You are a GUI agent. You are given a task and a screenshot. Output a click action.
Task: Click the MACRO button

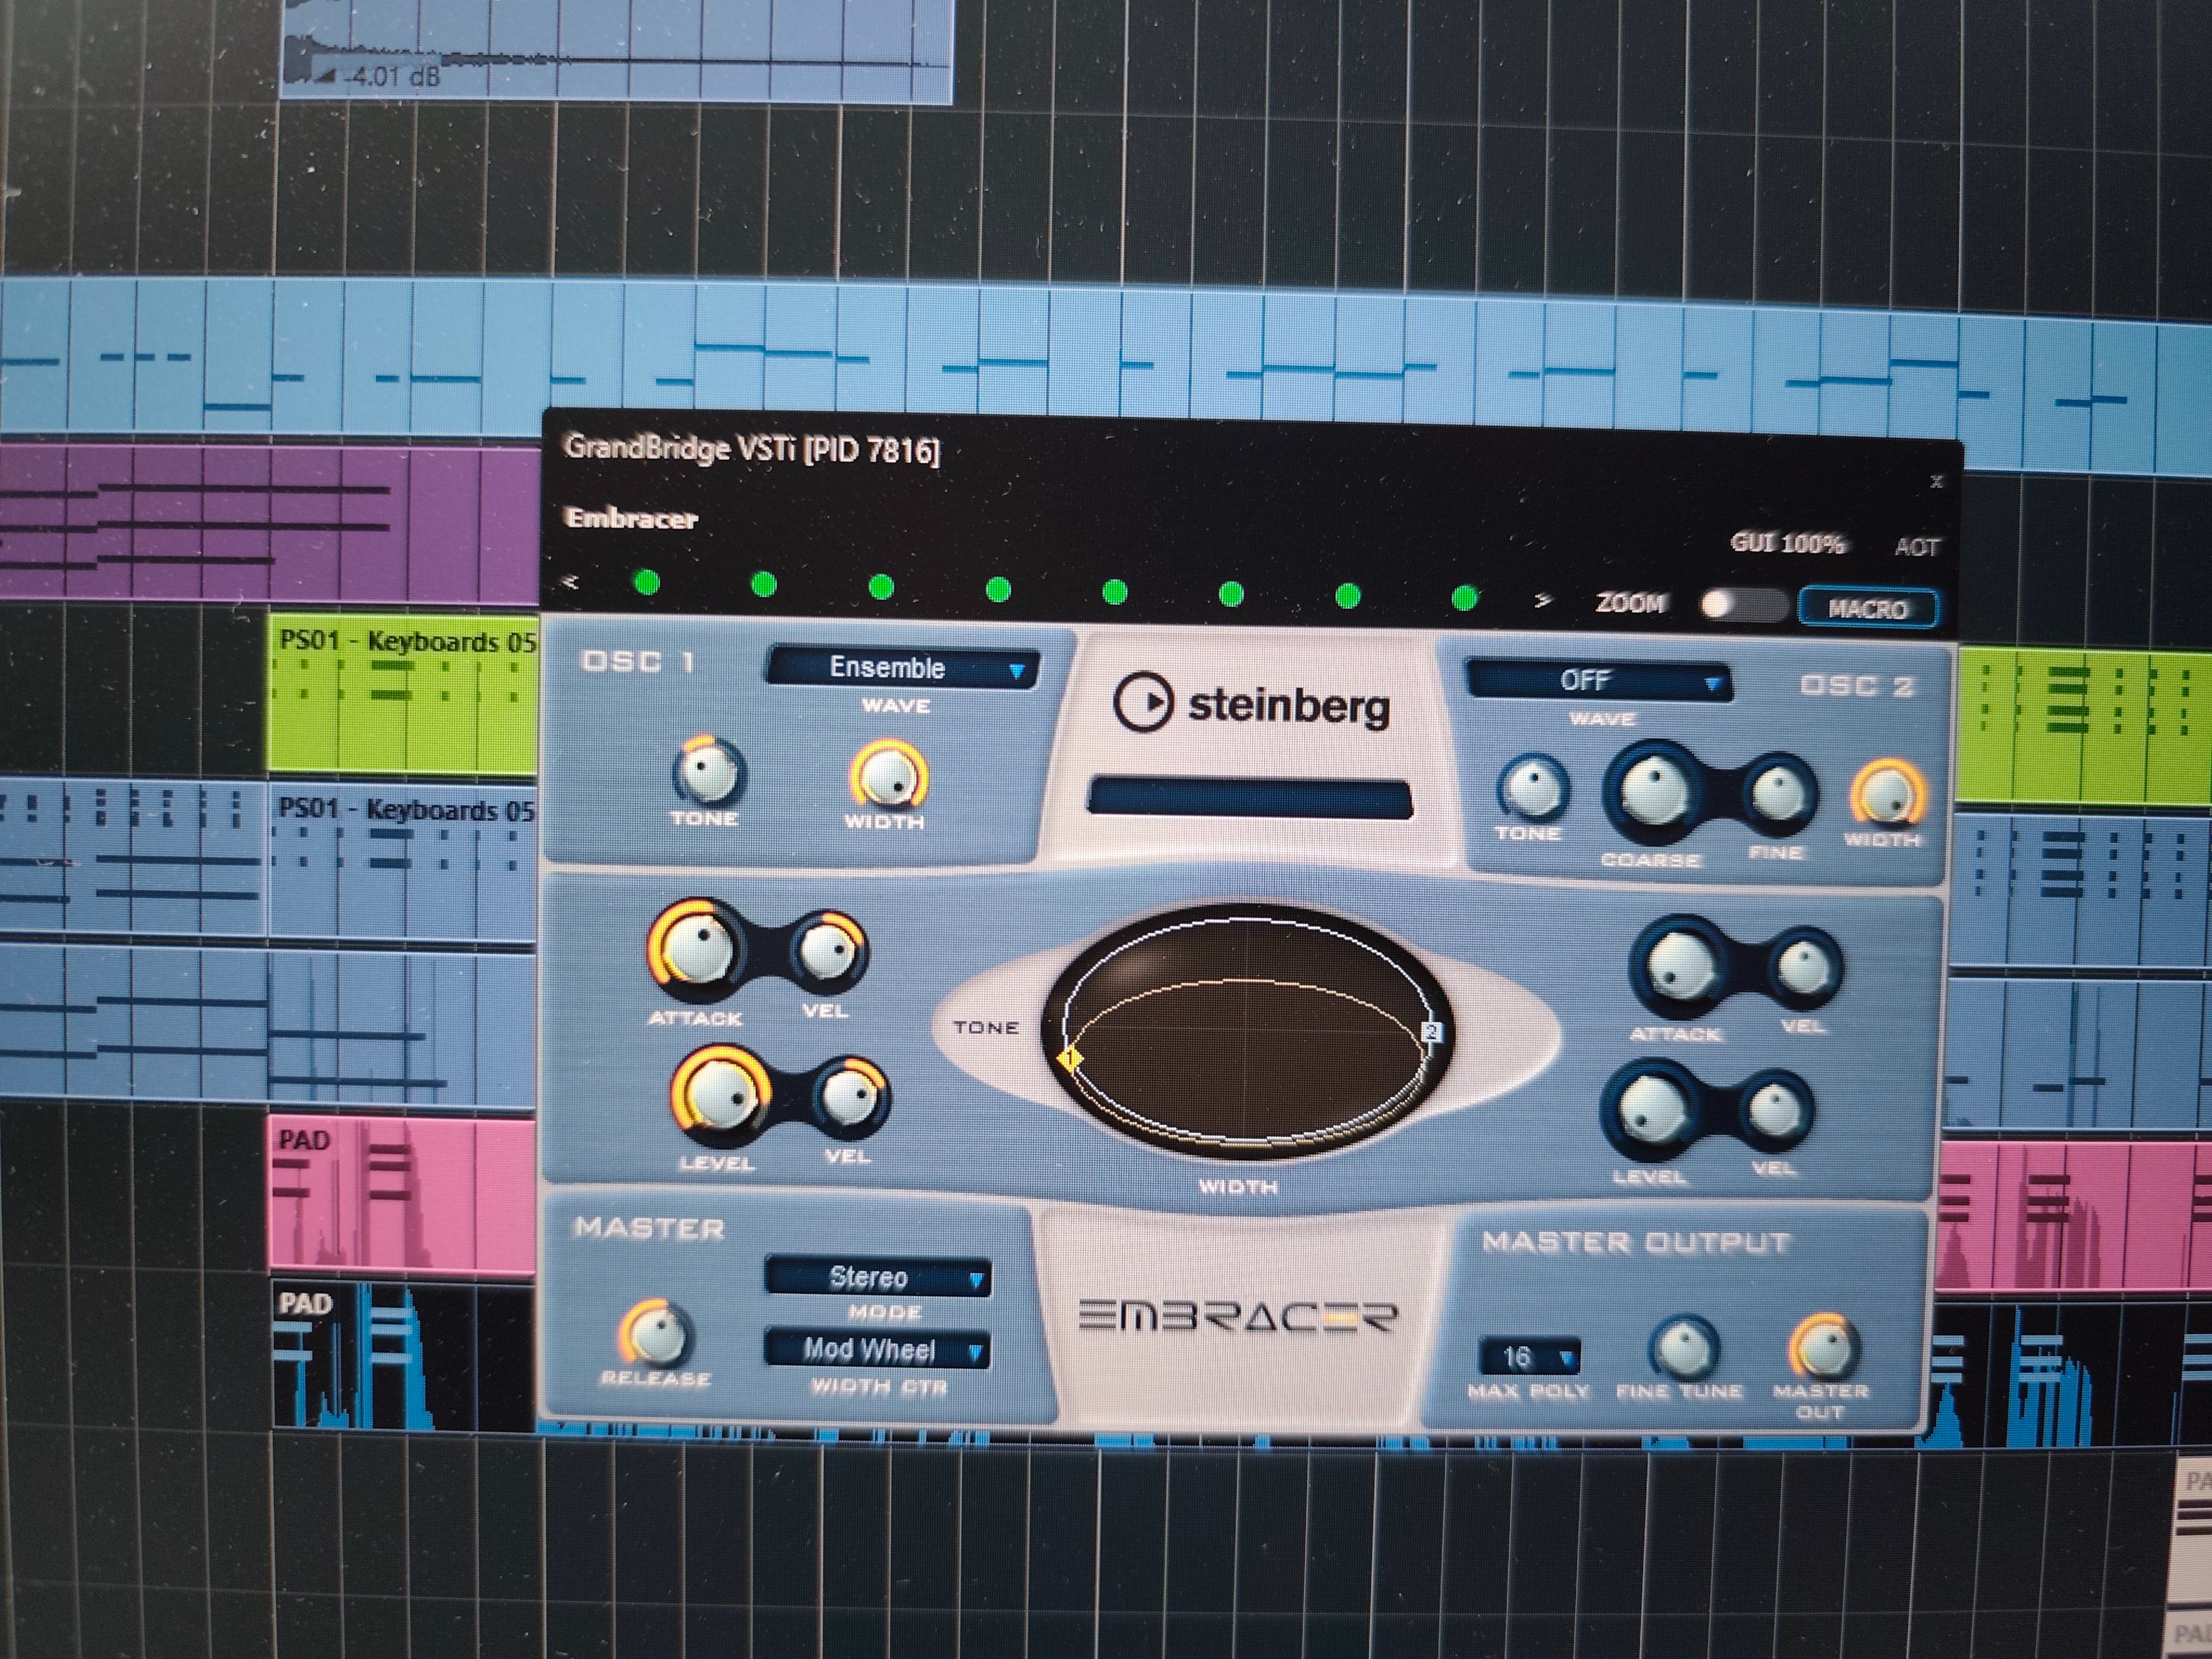click(1867, 608)
